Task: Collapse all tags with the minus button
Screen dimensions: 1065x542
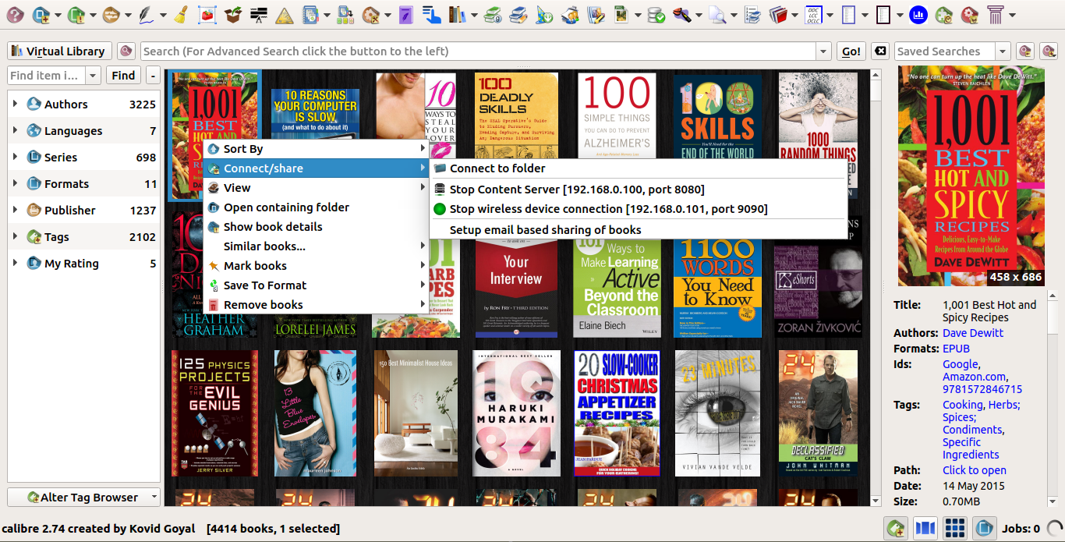Action: click(x=153, y=76)
